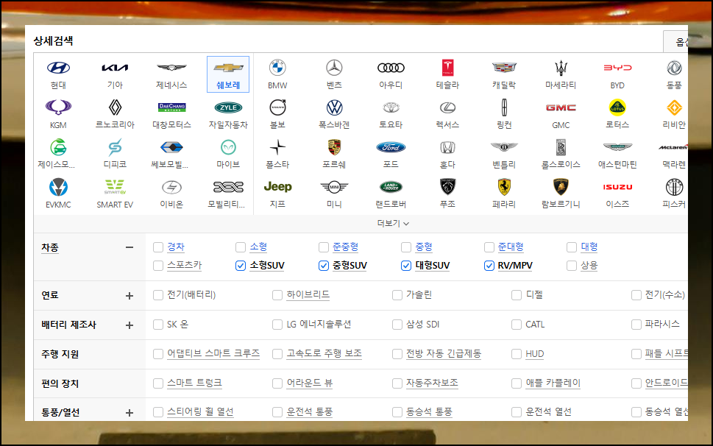The height and width of the screenshot is (446, 713).
Task: Select the Peugeot (푸조) brand icon
Action: [447, 187]
